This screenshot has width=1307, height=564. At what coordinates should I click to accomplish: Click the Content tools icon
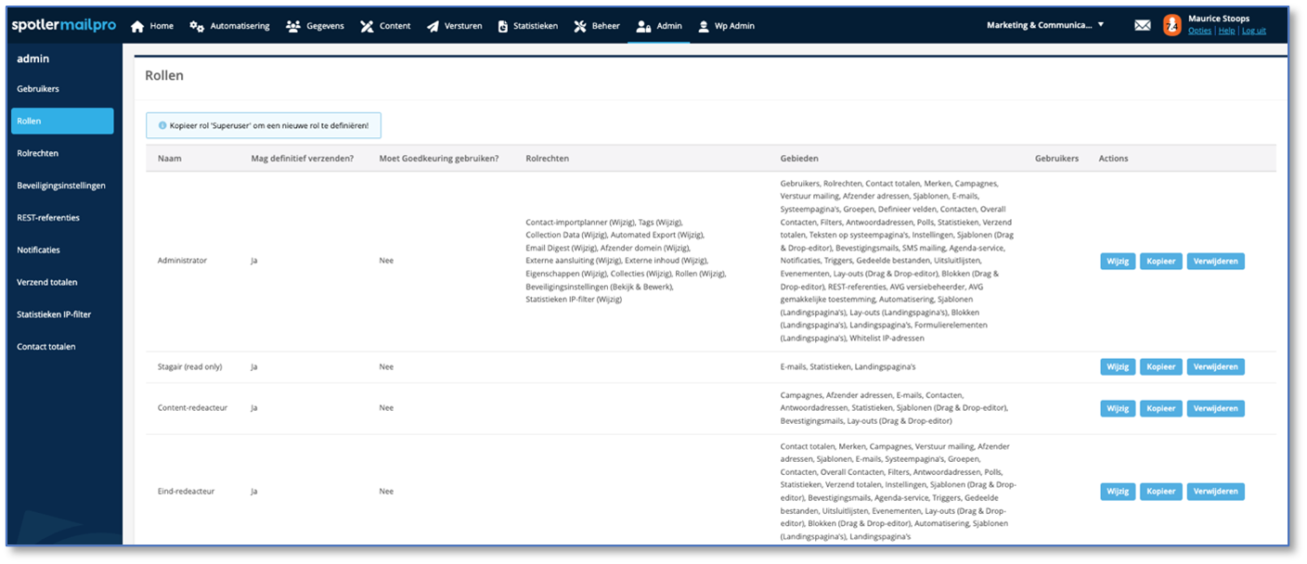(x=367, y=26)
